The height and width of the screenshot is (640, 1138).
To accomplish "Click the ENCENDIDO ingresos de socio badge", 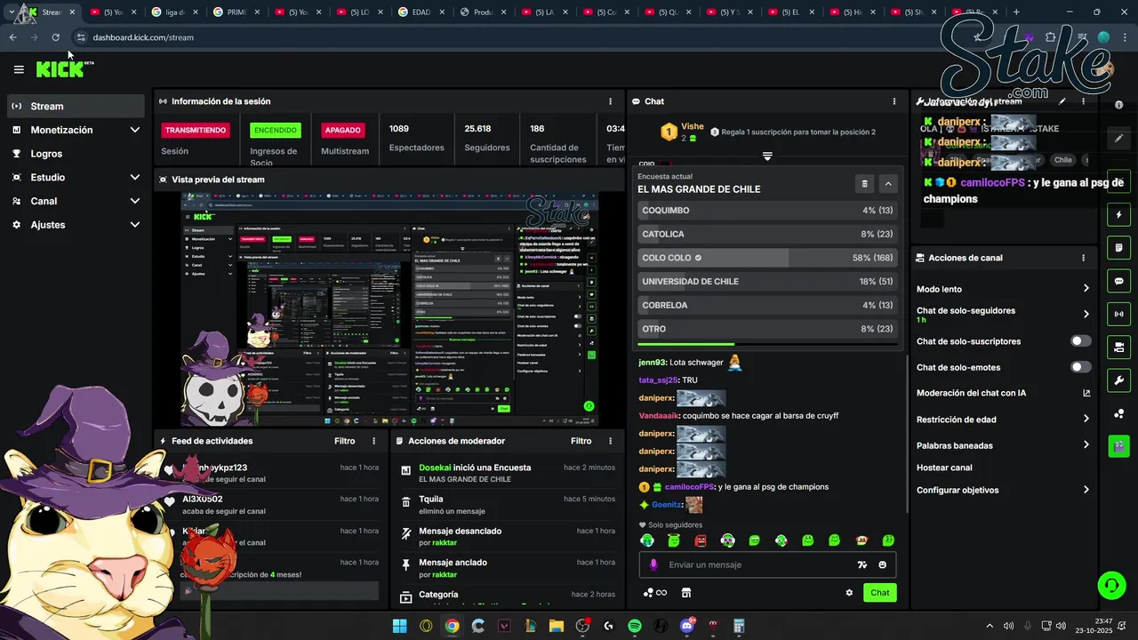I will pos(276,130).
